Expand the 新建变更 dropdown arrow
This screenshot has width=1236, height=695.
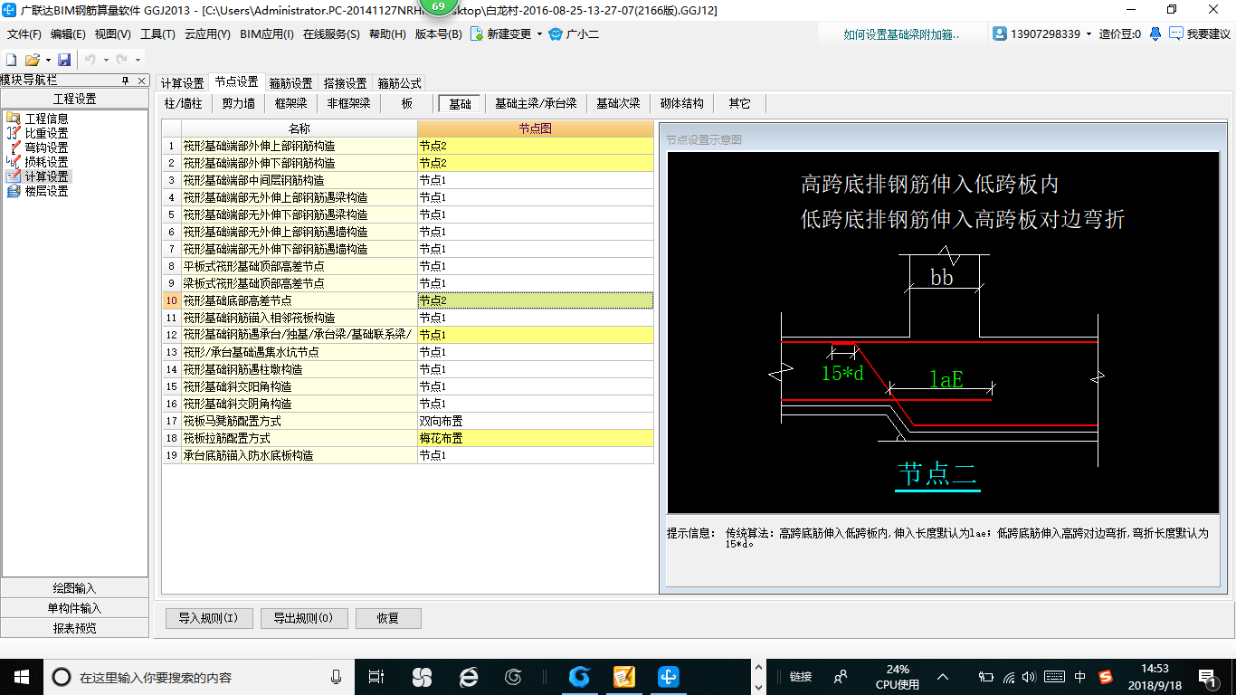[x=539, y=34]
